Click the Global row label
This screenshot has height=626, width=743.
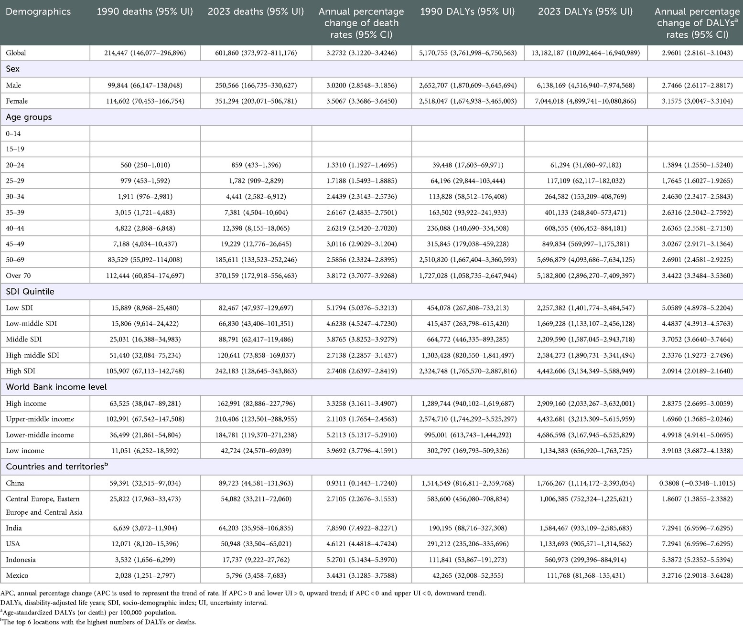16,53
